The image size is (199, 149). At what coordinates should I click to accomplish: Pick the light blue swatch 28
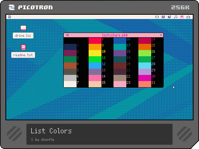coord(145,66)
